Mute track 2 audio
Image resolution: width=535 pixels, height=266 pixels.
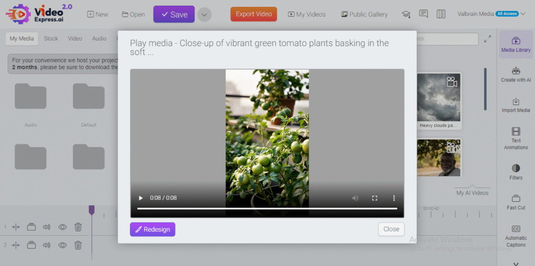coord(46,245)
